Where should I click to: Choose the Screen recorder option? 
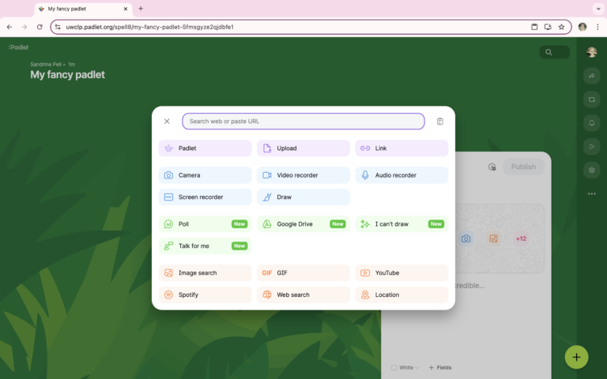[205, 197]
